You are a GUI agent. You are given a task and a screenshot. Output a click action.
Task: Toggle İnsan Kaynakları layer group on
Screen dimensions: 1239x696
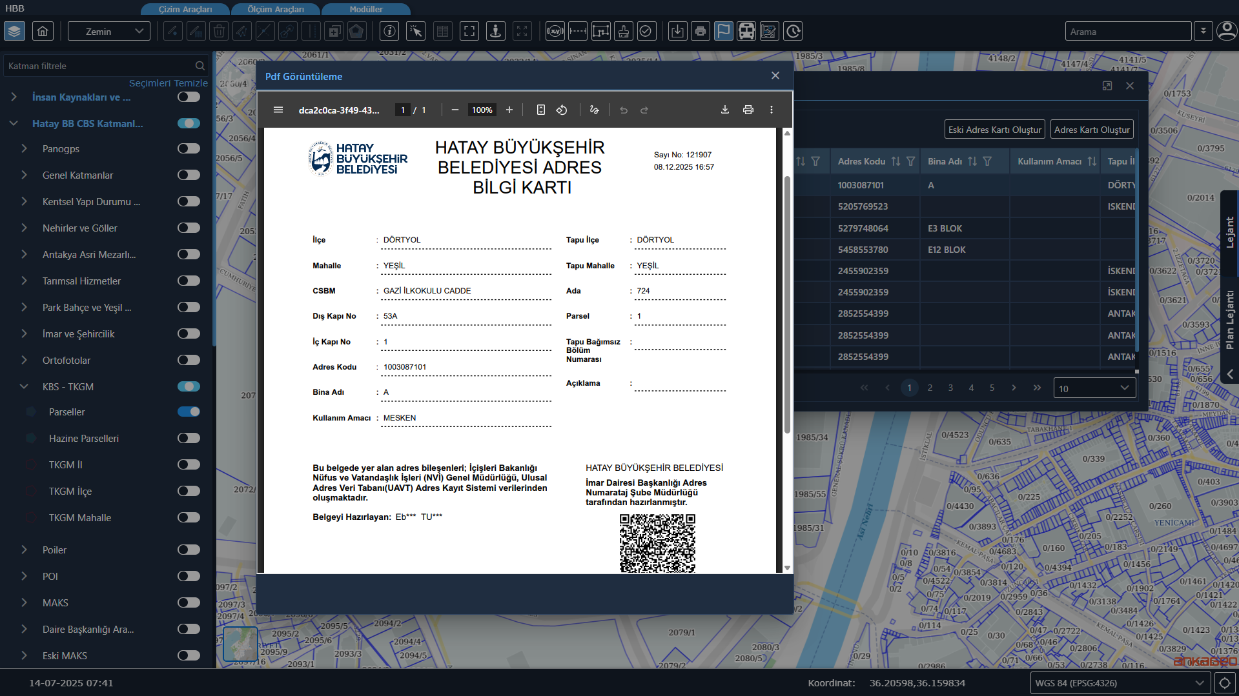pos(189,97)
